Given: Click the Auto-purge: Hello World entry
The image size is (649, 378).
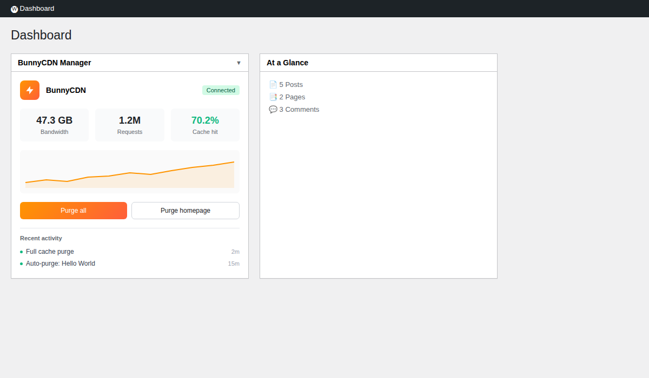Looking at the screenshot, I should pos(130,264).
